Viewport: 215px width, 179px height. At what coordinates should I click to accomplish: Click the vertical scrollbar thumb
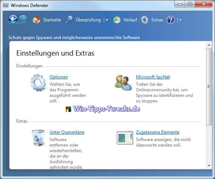(209, 87)
